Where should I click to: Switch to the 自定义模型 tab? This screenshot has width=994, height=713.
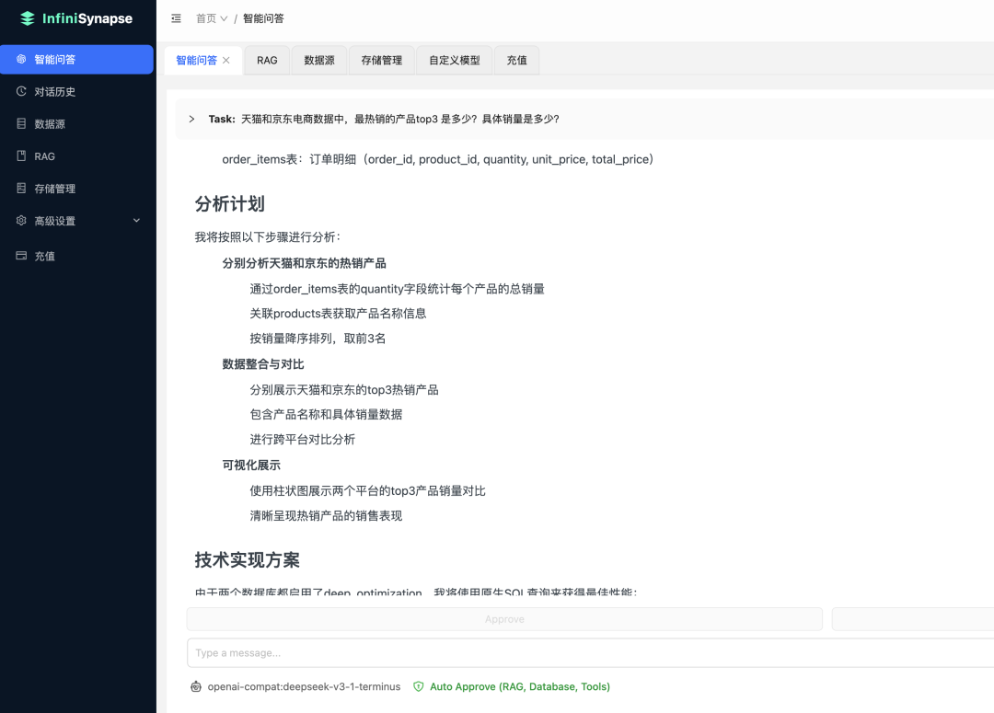(x=455, y=60)
